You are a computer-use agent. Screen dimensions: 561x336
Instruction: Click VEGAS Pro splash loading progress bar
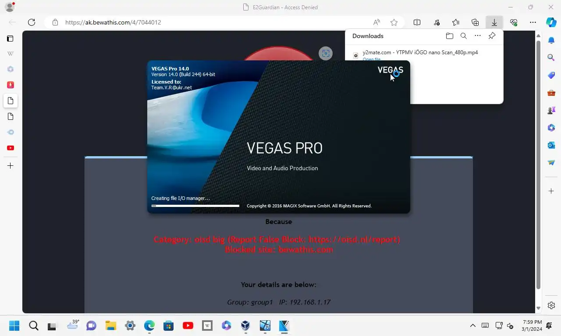click(195, 206)
